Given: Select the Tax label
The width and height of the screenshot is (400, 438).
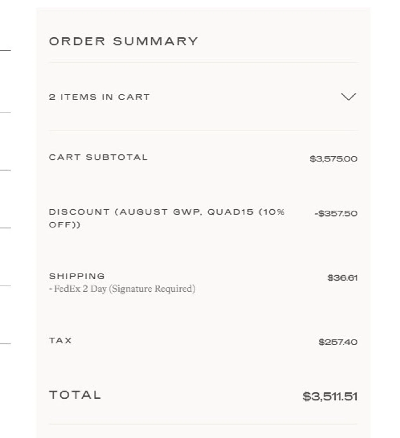Looking at the screenshot, I should pos(60,340).
